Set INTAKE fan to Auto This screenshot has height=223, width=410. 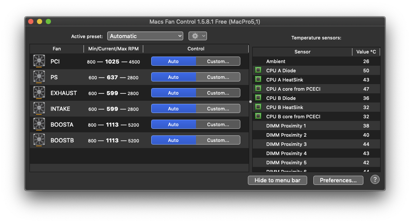point(174,109)
